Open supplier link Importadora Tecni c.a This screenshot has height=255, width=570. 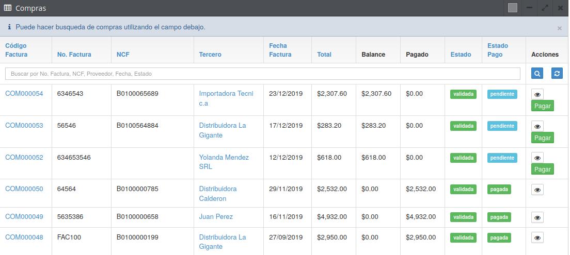point(226,98)
